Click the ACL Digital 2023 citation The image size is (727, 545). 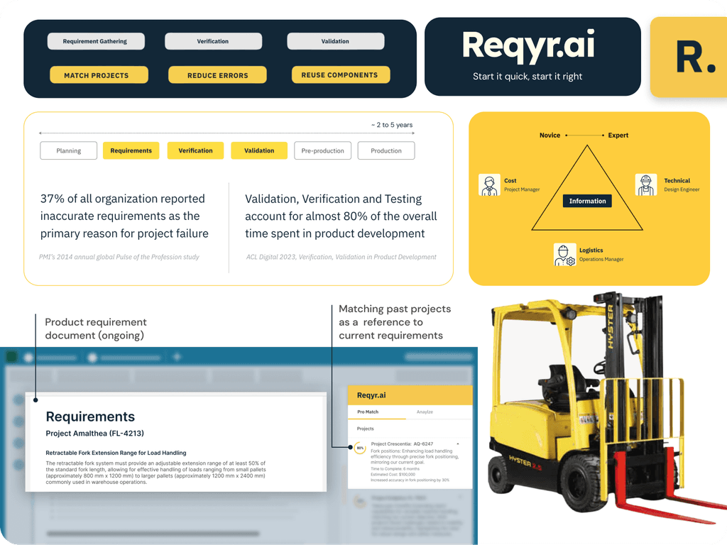341,257
